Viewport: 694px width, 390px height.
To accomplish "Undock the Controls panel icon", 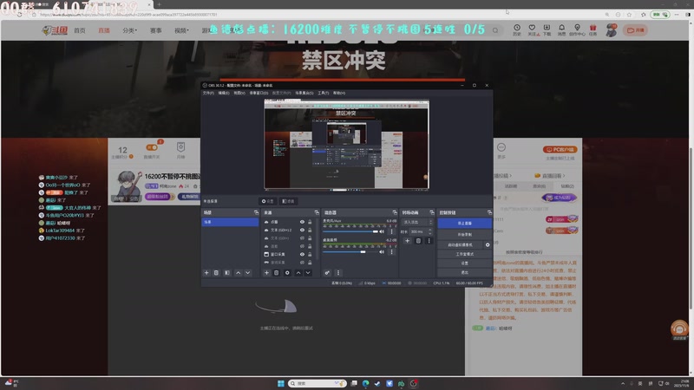I will coord(489,212).
